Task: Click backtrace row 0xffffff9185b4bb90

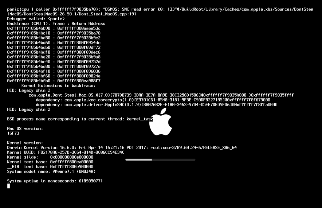Action: pyautogui.click(x=54, y=28)
